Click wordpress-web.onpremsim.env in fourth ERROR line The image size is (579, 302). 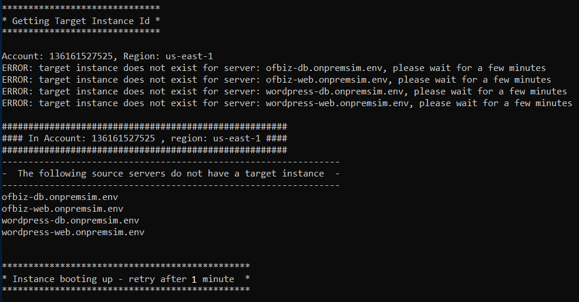(337, 103)
